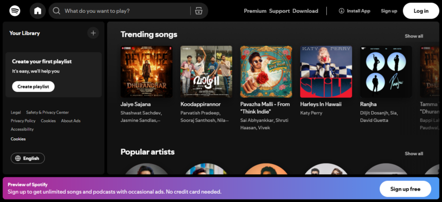Click Sign up in the top bar
The height and width of the screenshot is (202, 442).
[389, 11]
